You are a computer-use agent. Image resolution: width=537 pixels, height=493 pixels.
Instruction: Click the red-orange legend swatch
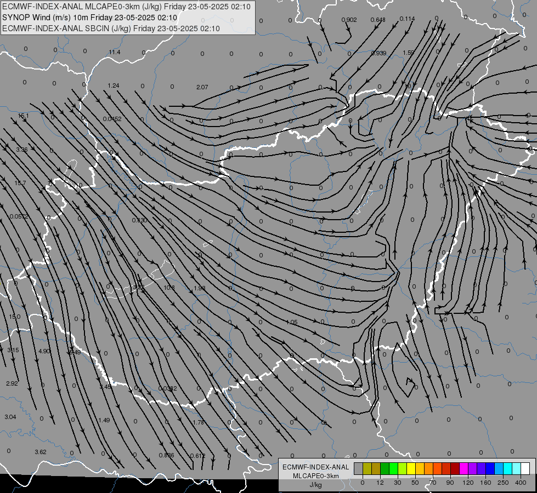point(438,468)
